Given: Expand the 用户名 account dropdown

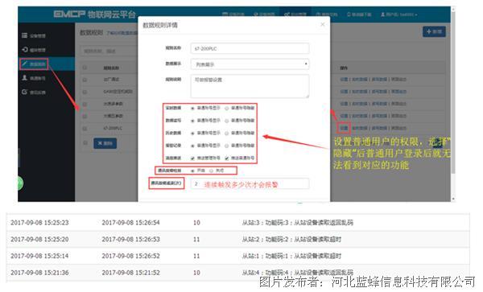Looking at the screenshot, I should point(399,14).
